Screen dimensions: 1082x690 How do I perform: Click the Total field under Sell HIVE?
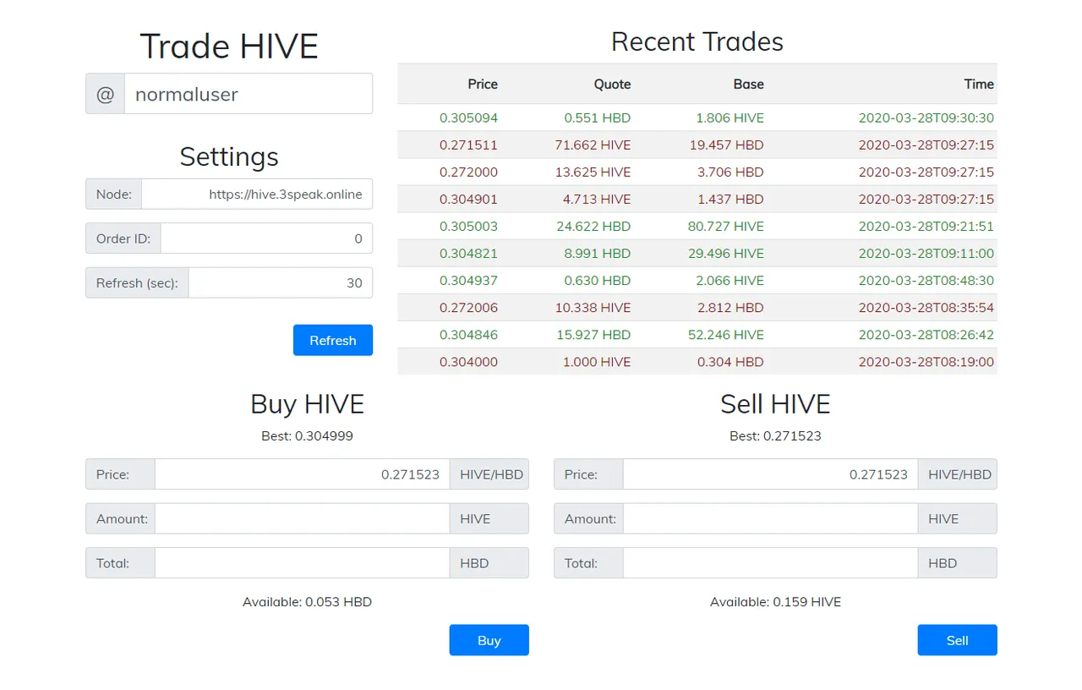770,563
